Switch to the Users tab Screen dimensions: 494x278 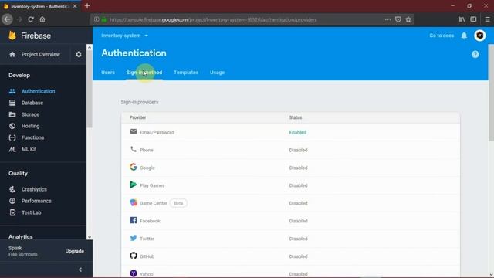point(108,73)
